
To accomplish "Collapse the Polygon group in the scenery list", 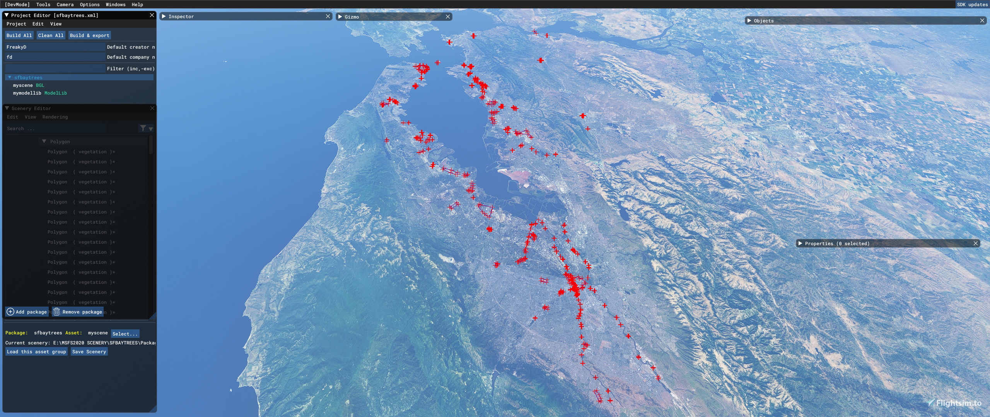I will pyautogui.click(x=44, y=141).
